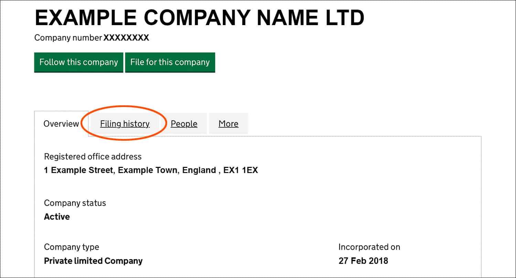The image size is (516, 278).
Task: Select the 27 Feb 2018 incorporation date
Action: pyautogui.click(x=363, y=261)
